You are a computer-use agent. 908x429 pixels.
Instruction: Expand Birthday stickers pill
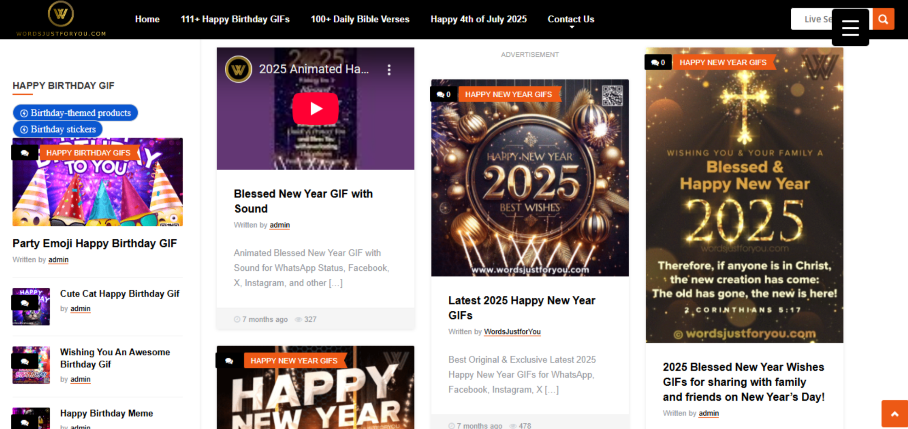(x=58, y=130)
